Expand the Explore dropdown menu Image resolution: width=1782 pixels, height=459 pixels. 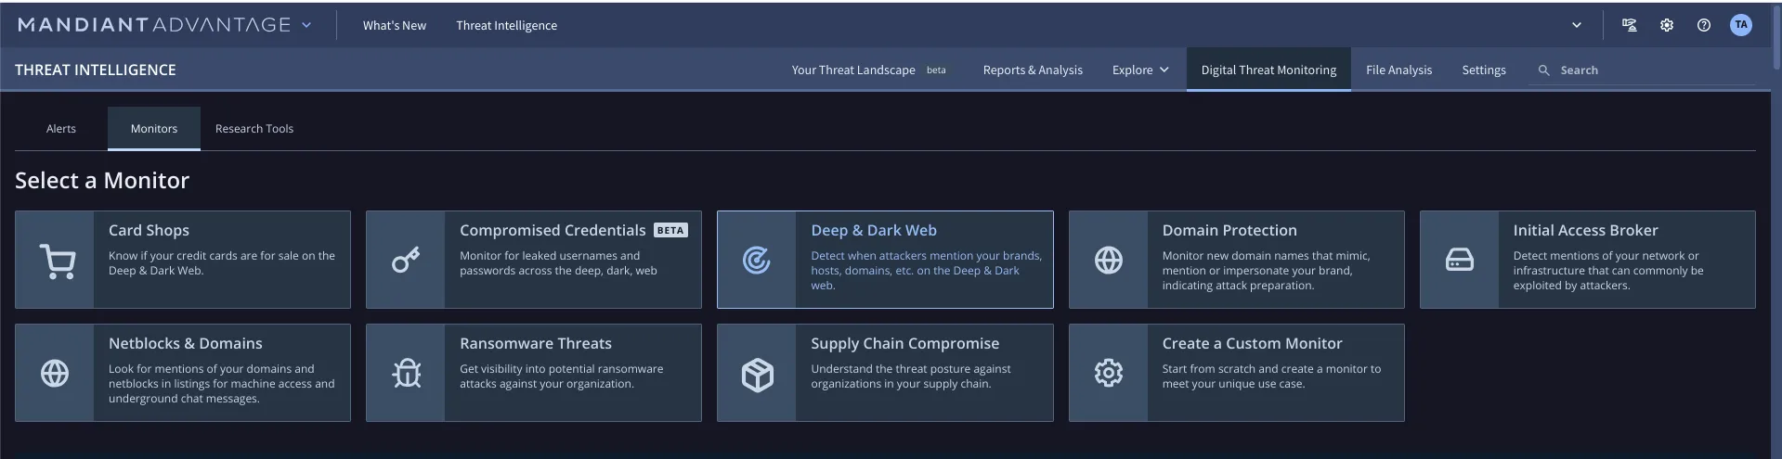tap(1140, 70)
